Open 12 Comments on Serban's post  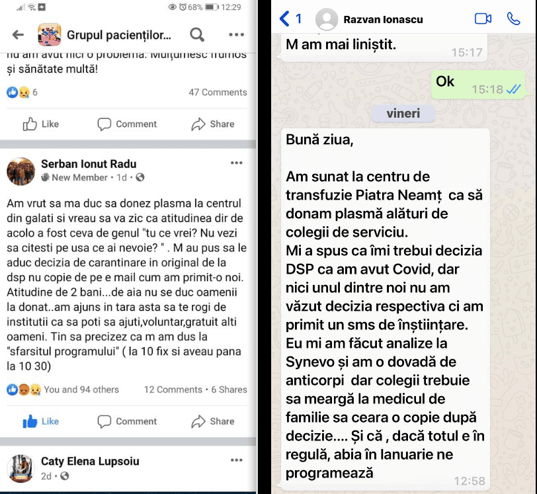pos(173,390)
